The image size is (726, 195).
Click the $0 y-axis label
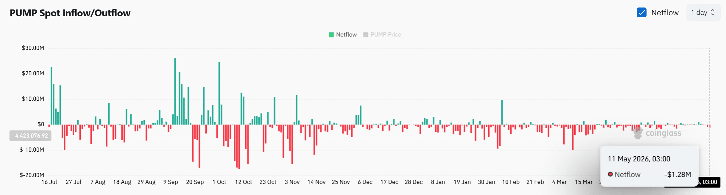[41, 124]
